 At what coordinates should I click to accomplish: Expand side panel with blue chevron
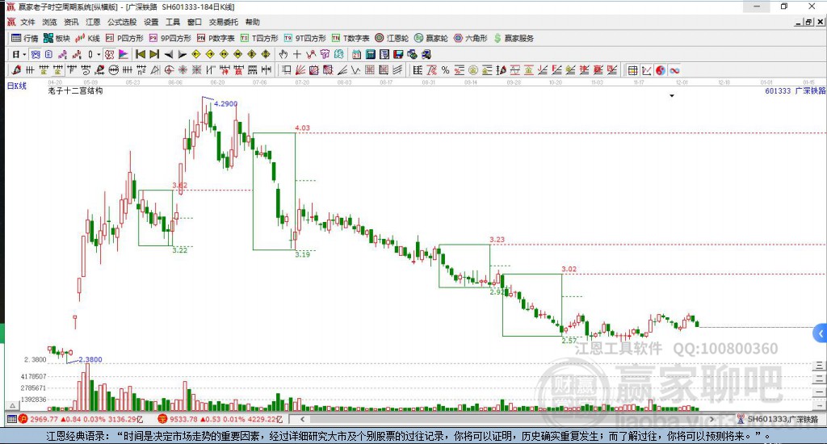(821, 333)
